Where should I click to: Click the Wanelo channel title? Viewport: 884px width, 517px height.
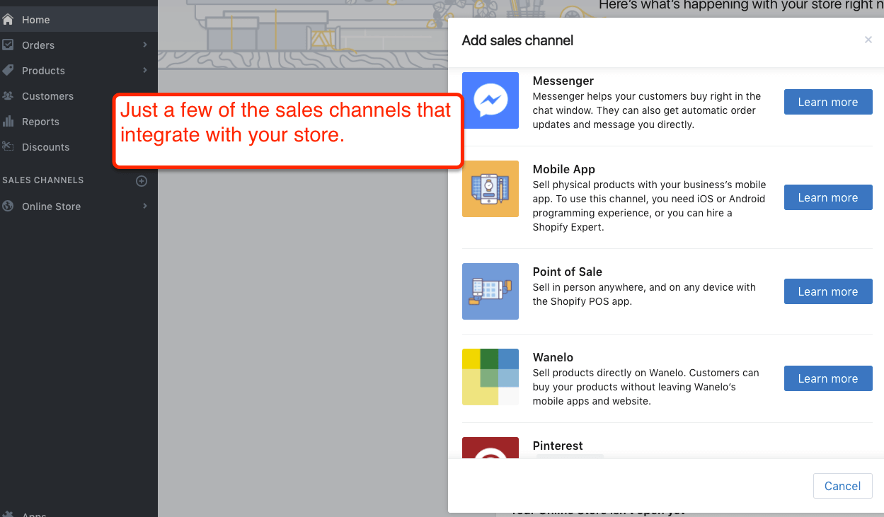[x=553, y=357]
